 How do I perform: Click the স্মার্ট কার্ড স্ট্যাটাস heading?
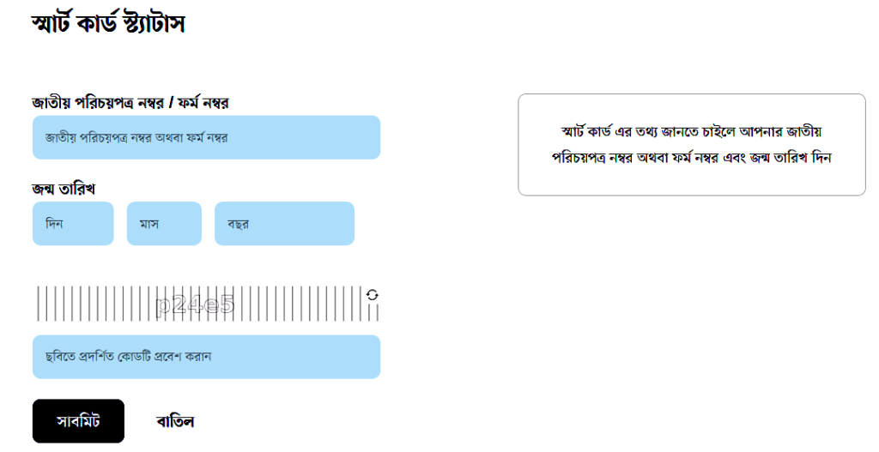108,24
